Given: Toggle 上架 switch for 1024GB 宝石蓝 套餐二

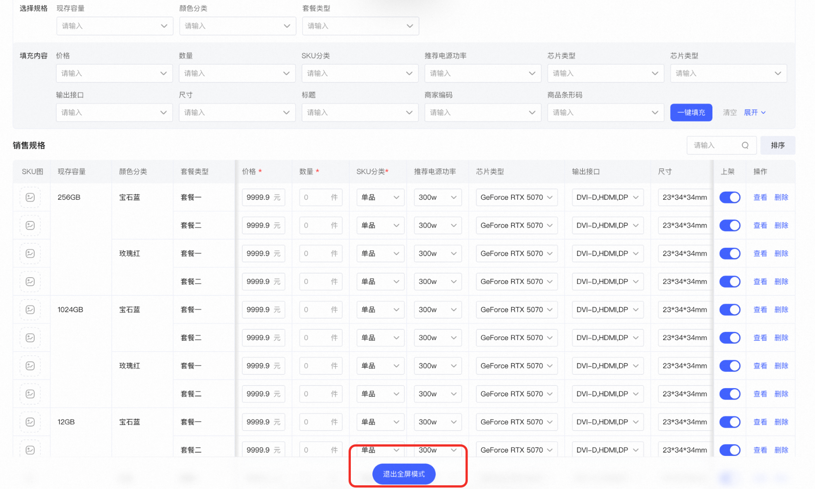Looking at the screenshot, I should click(x=730, y=338).
